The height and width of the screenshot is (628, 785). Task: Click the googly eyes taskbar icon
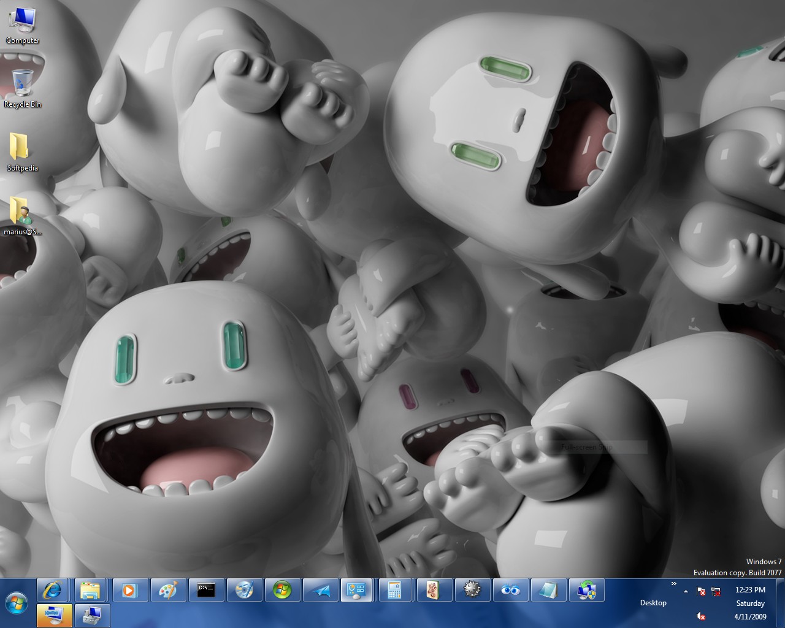510,591
